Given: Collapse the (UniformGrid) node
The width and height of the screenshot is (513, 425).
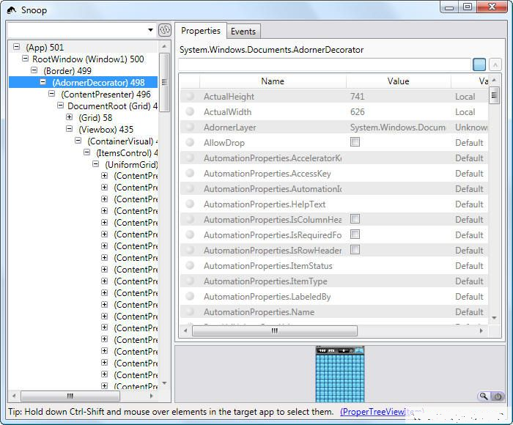Looking at the screenshot, I should [96, 164].
